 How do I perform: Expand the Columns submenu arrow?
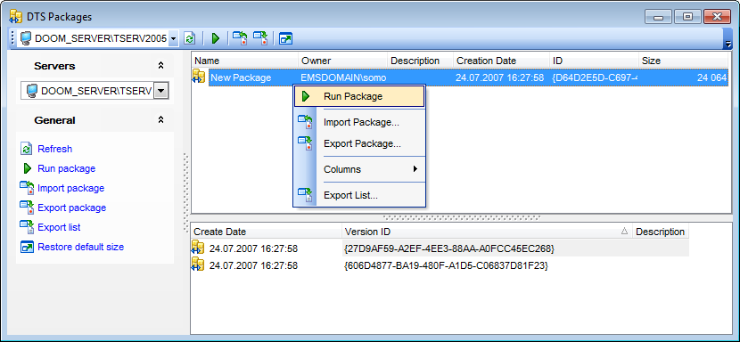[x=415, y=169]
